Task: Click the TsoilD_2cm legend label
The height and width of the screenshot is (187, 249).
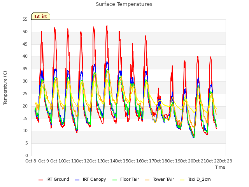Action: [x=199, y=180]
